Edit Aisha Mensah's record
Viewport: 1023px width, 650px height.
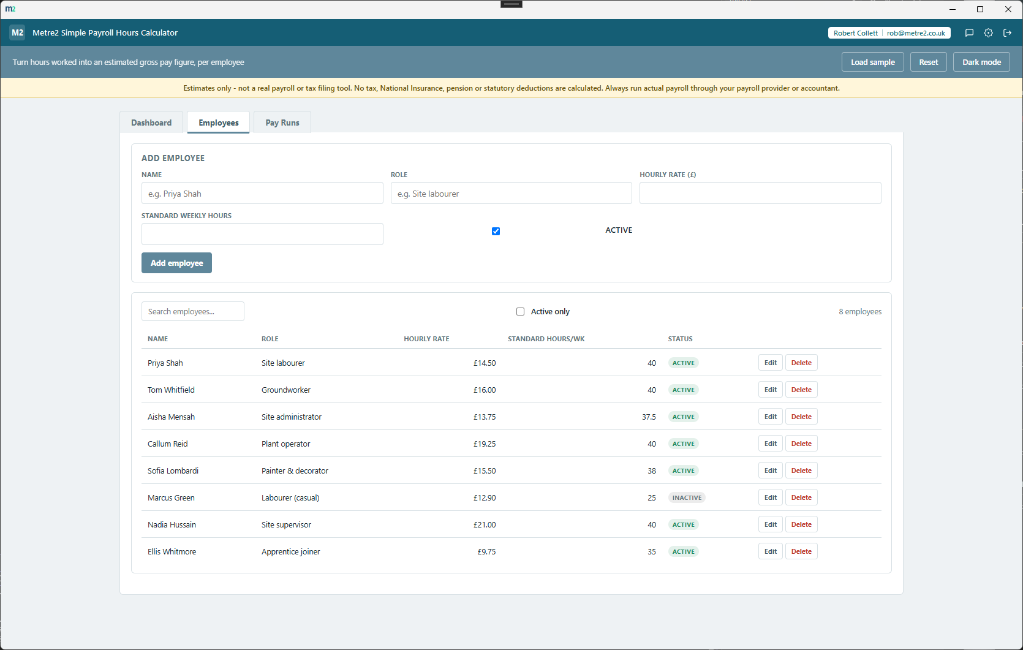(x=771, y=417)
